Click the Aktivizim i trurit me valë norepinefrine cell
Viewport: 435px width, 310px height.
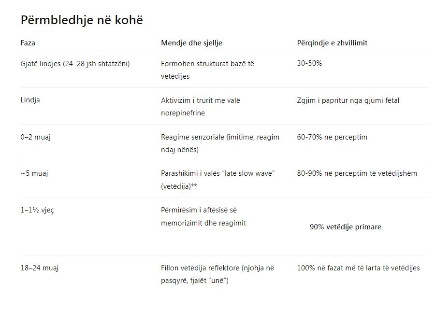[x=200, y=107]
